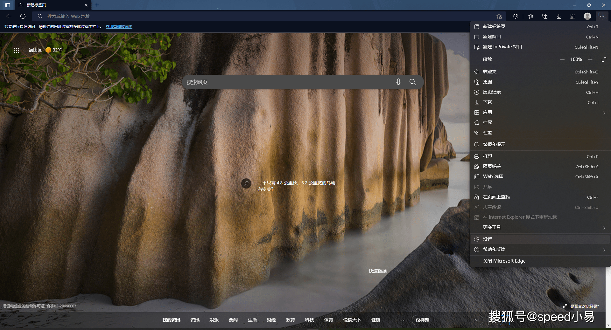This screenshot has width=611, height=330.
Task: Click the microphone voice search icon
Action: point(398,82)
